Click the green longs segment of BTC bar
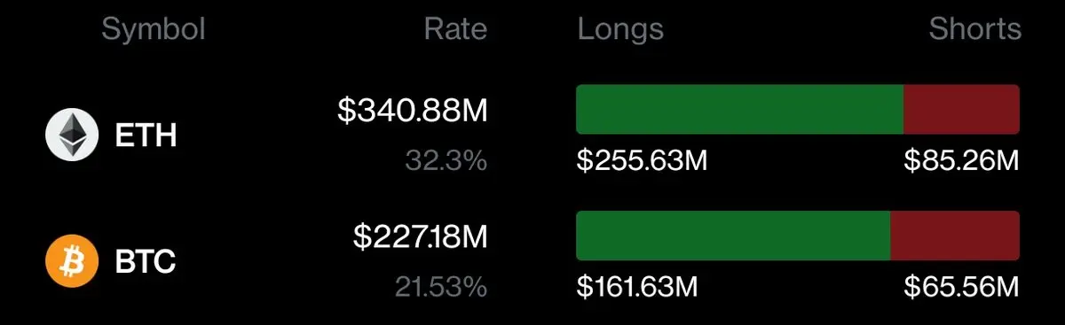Screen dimensions: 1065x325 pyautogui.click(x=733, y=236)
